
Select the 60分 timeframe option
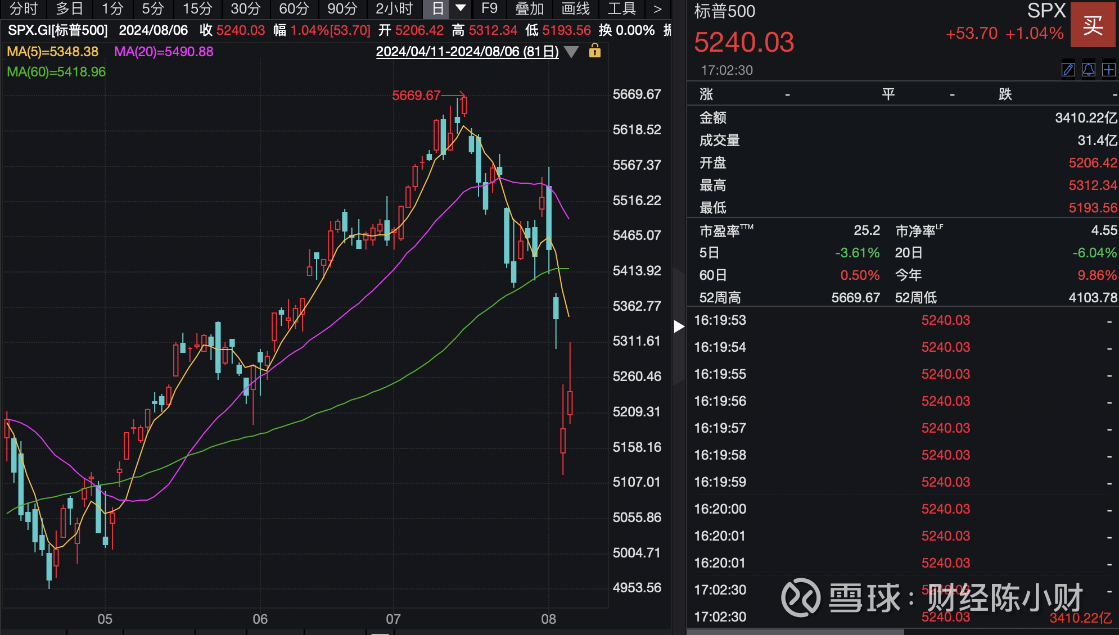pos(294,9)
